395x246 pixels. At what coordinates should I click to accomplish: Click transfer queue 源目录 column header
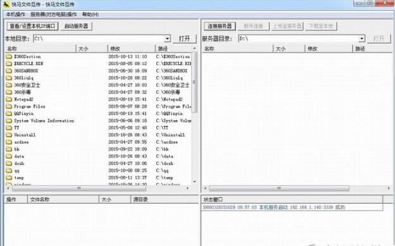coord(165,199)
